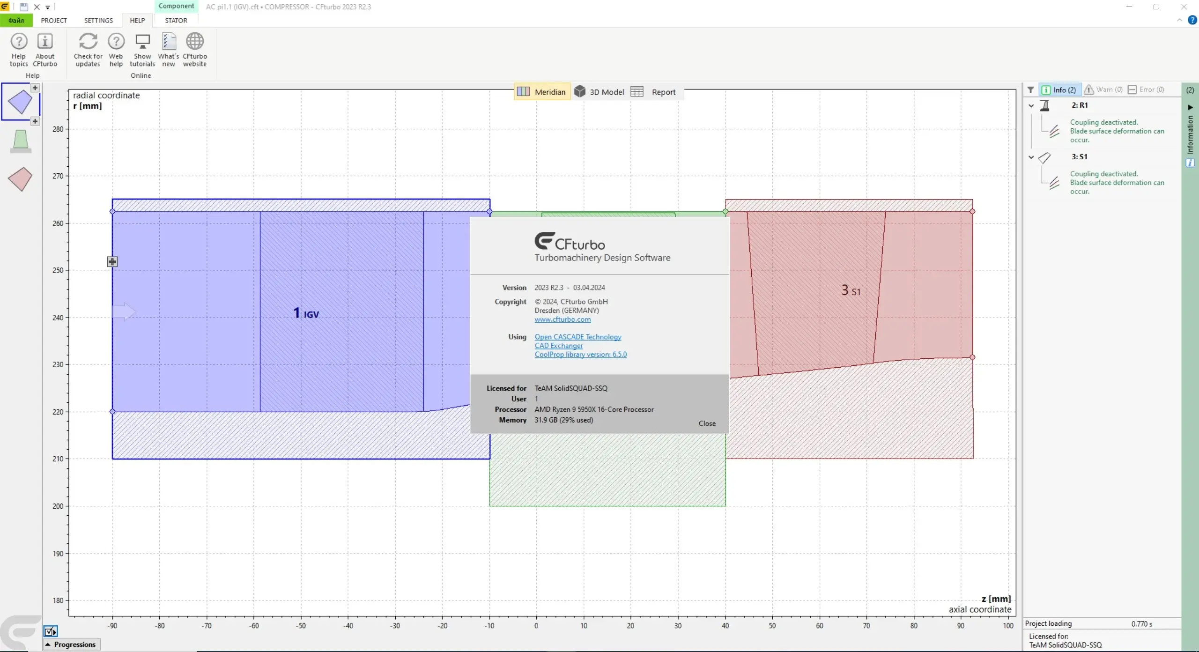Image resolution: width=1199 pixels, height=652 pixels.
Task: Click the save icon in title bar
Action: pos(24,7)
